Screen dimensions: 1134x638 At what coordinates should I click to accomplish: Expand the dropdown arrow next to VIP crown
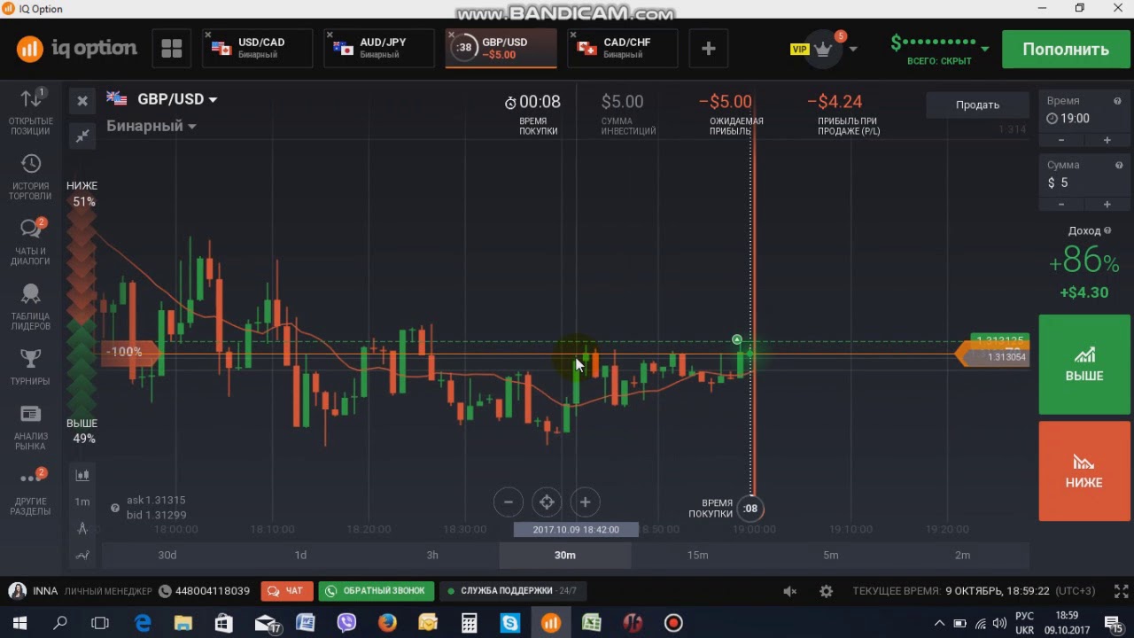[x=852, y=49]
